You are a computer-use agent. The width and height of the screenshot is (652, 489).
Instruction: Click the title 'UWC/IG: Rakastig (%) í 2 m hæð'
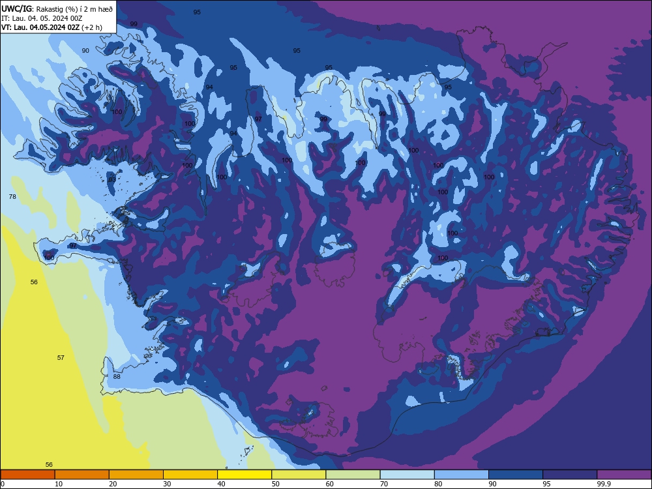click(x=57, y=8)
